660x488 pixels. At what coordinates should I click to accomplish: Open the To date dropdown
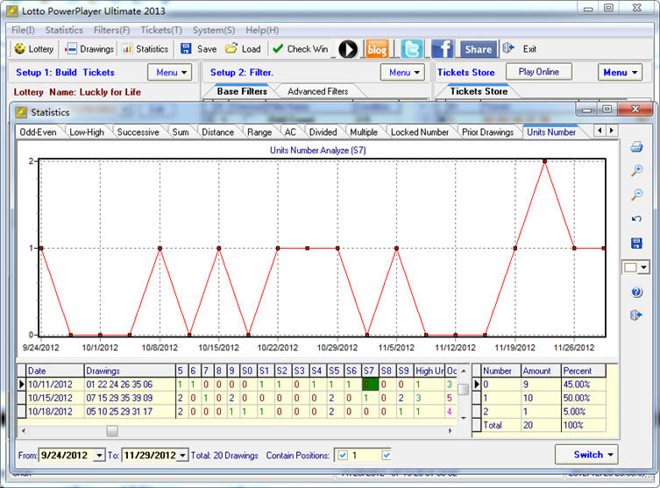[x=182, y=456]
